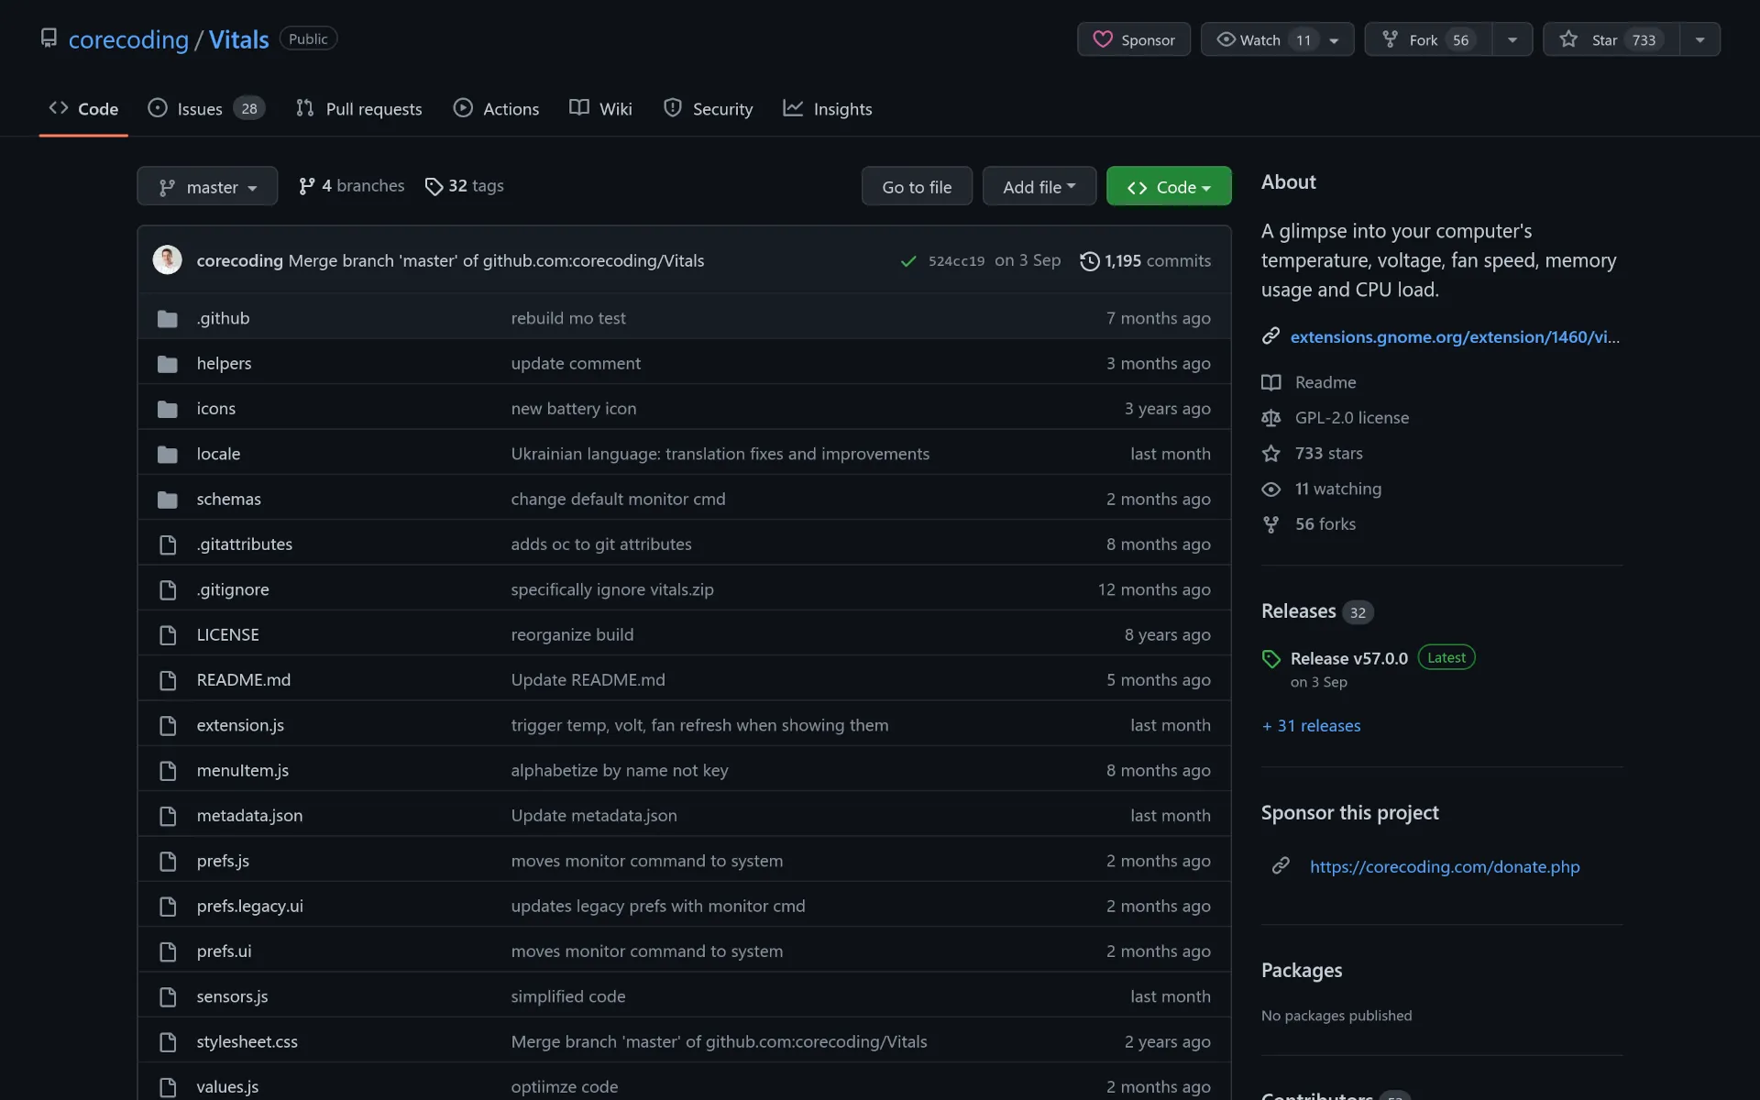Click the GPL-2.0 license scale icon

pyautogui.click(x=1270, y=418)
